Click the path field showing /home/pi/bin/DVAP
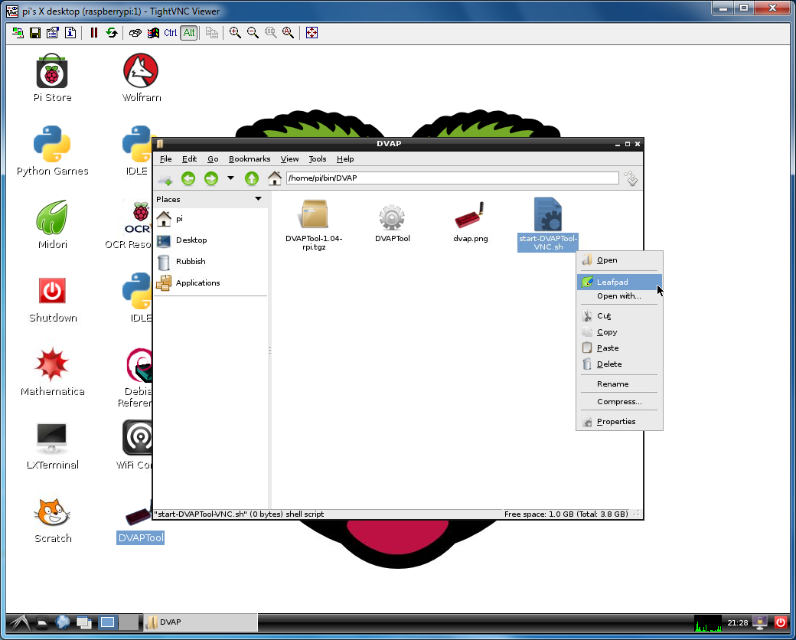The width and height of the screenshot is (796, 640). pyautogui.click(x=452, y=178)
